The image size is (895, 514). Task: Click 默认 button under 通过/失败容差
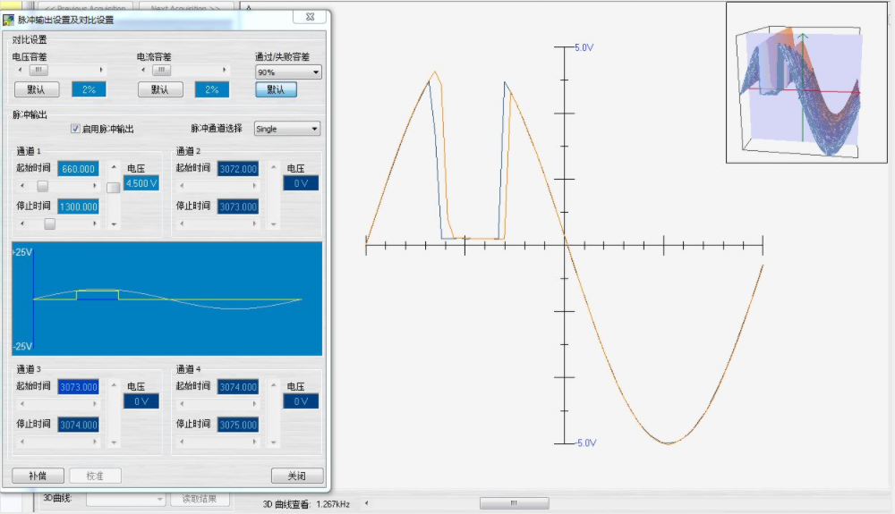pyautogui.click(x=277, y=89)
